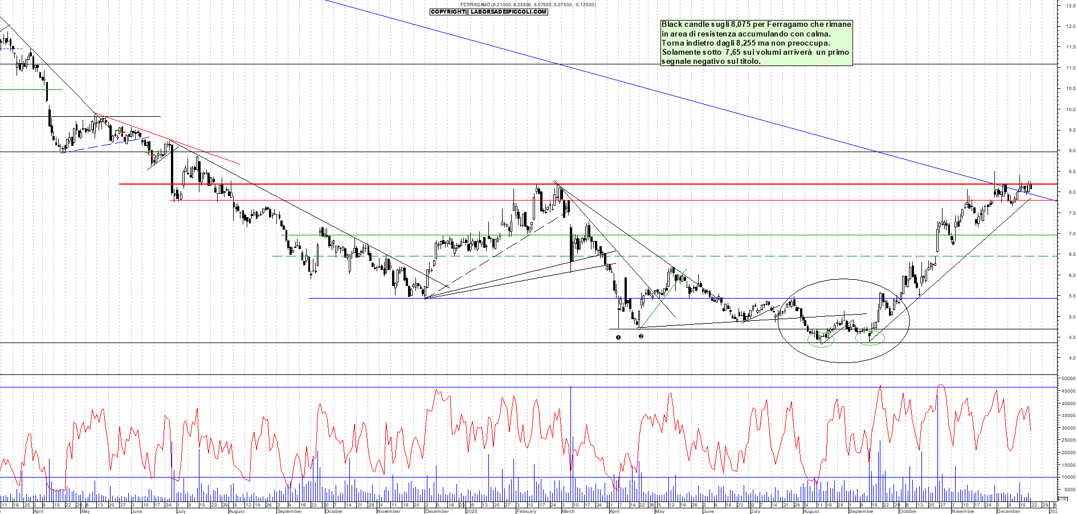1077x514 pixels.
Task: Click the February label on date axis
Action: coord(527,511)
